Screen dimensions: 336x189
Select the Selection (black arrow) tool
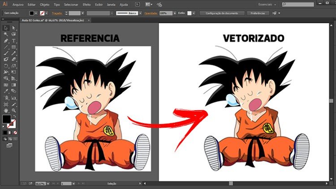pos(6,28)
